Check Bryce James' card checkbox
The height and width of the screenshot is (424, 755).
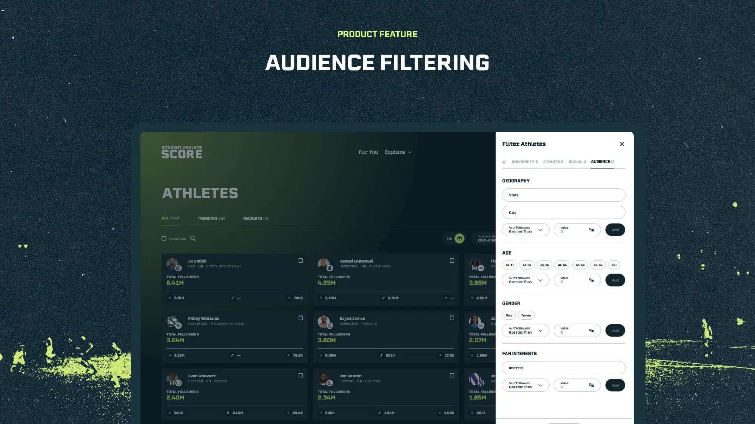click(452, 318)
